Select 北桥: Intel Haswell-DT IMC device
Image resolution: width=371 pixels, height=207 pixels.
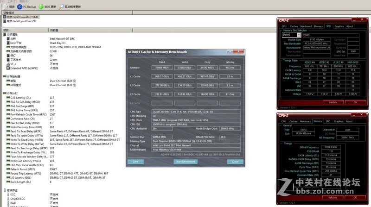coord(21,17)
